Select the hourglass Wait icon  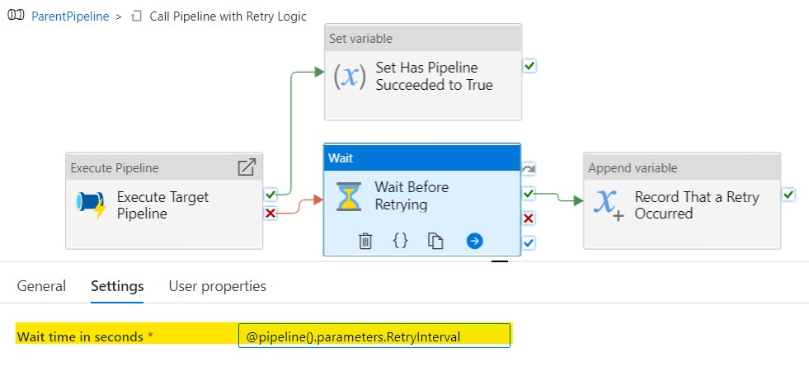(349, 196)
